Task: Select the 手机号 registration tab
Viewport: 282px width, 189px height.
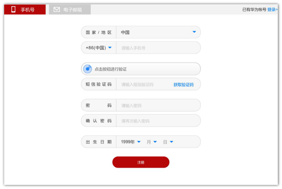Action: coord(25,9)
